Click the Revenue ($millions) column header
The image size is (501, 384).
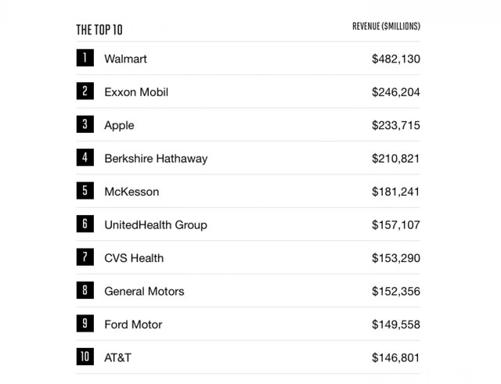[x=386, y=27]
